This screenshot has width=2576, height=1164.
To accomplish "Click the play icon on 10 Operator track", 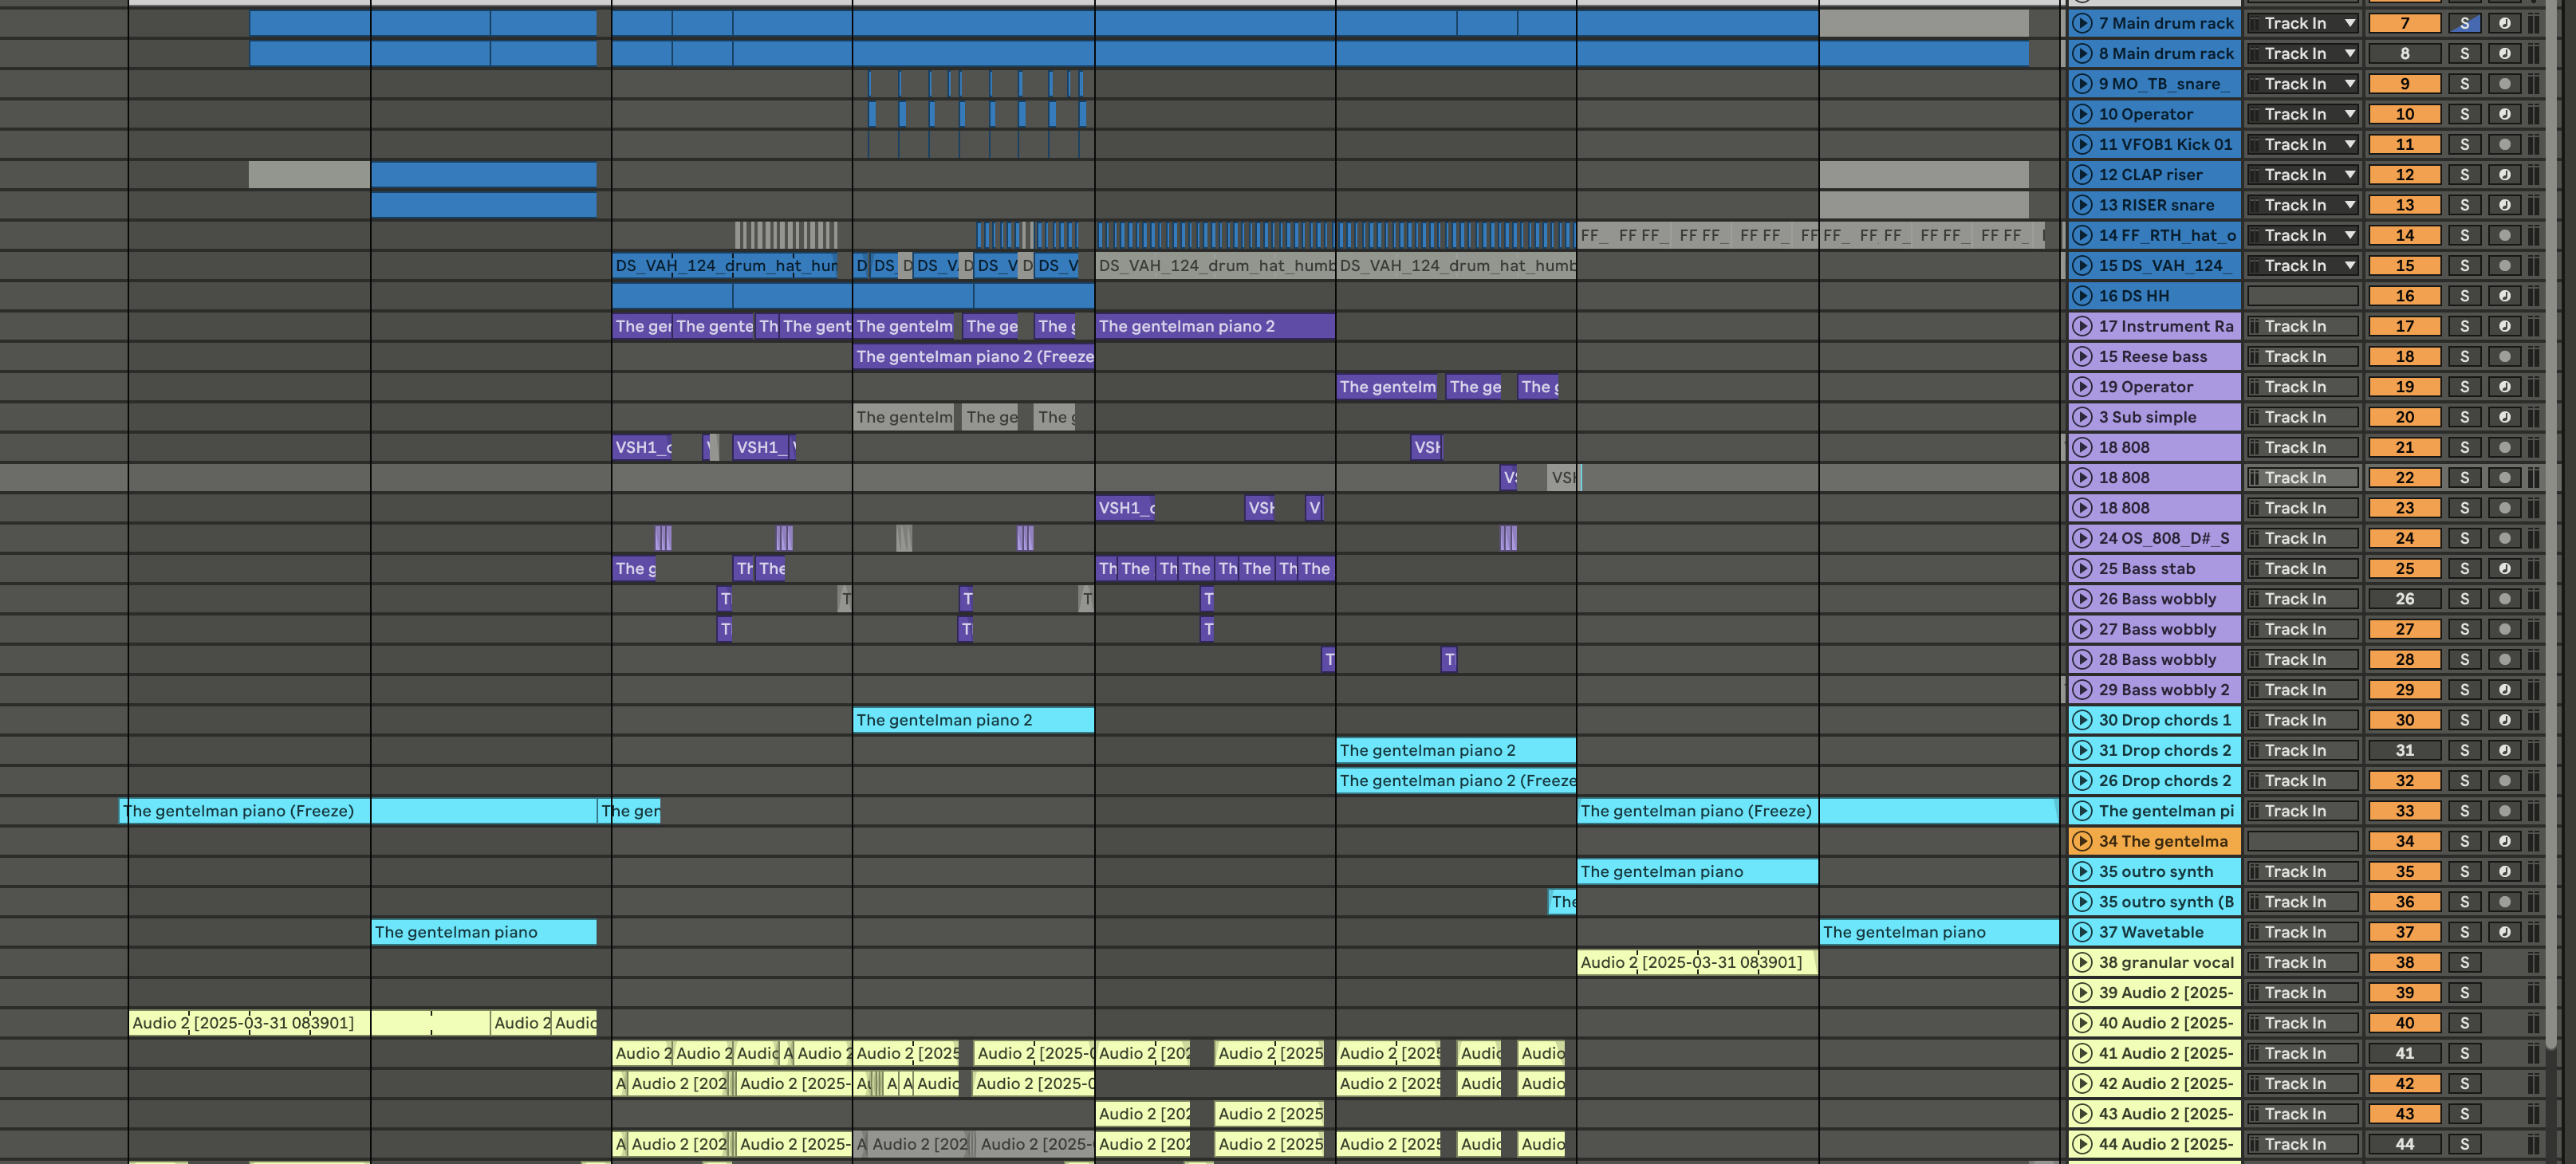I will click(2083, 114).
